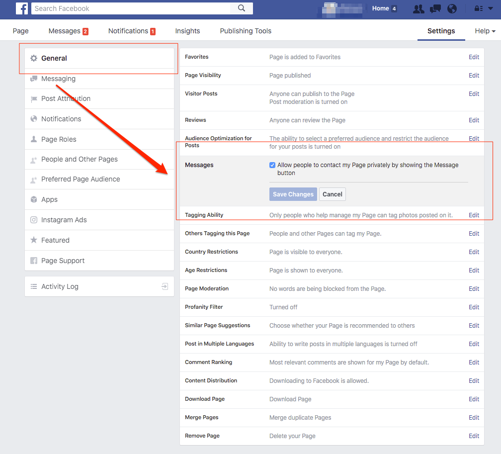Image resolution: width=501 pixels, height=454 pixels.
Task: Edit the Page Visibility setting
Action: pos(474,76)
